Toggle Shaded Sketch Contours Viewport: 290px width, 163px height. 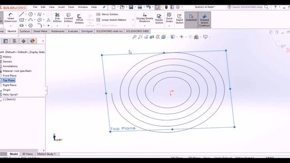(204, 20)
